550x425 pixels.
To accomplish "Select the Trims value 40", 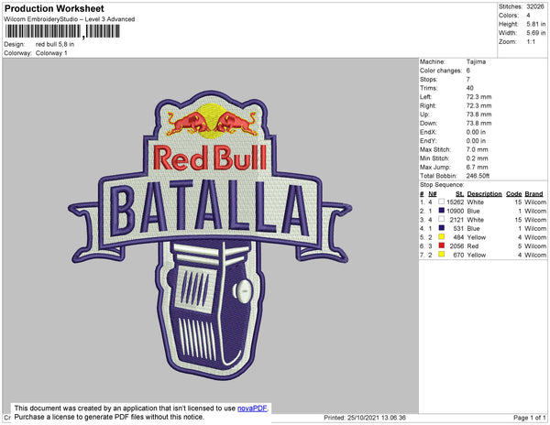I will 470,88.
